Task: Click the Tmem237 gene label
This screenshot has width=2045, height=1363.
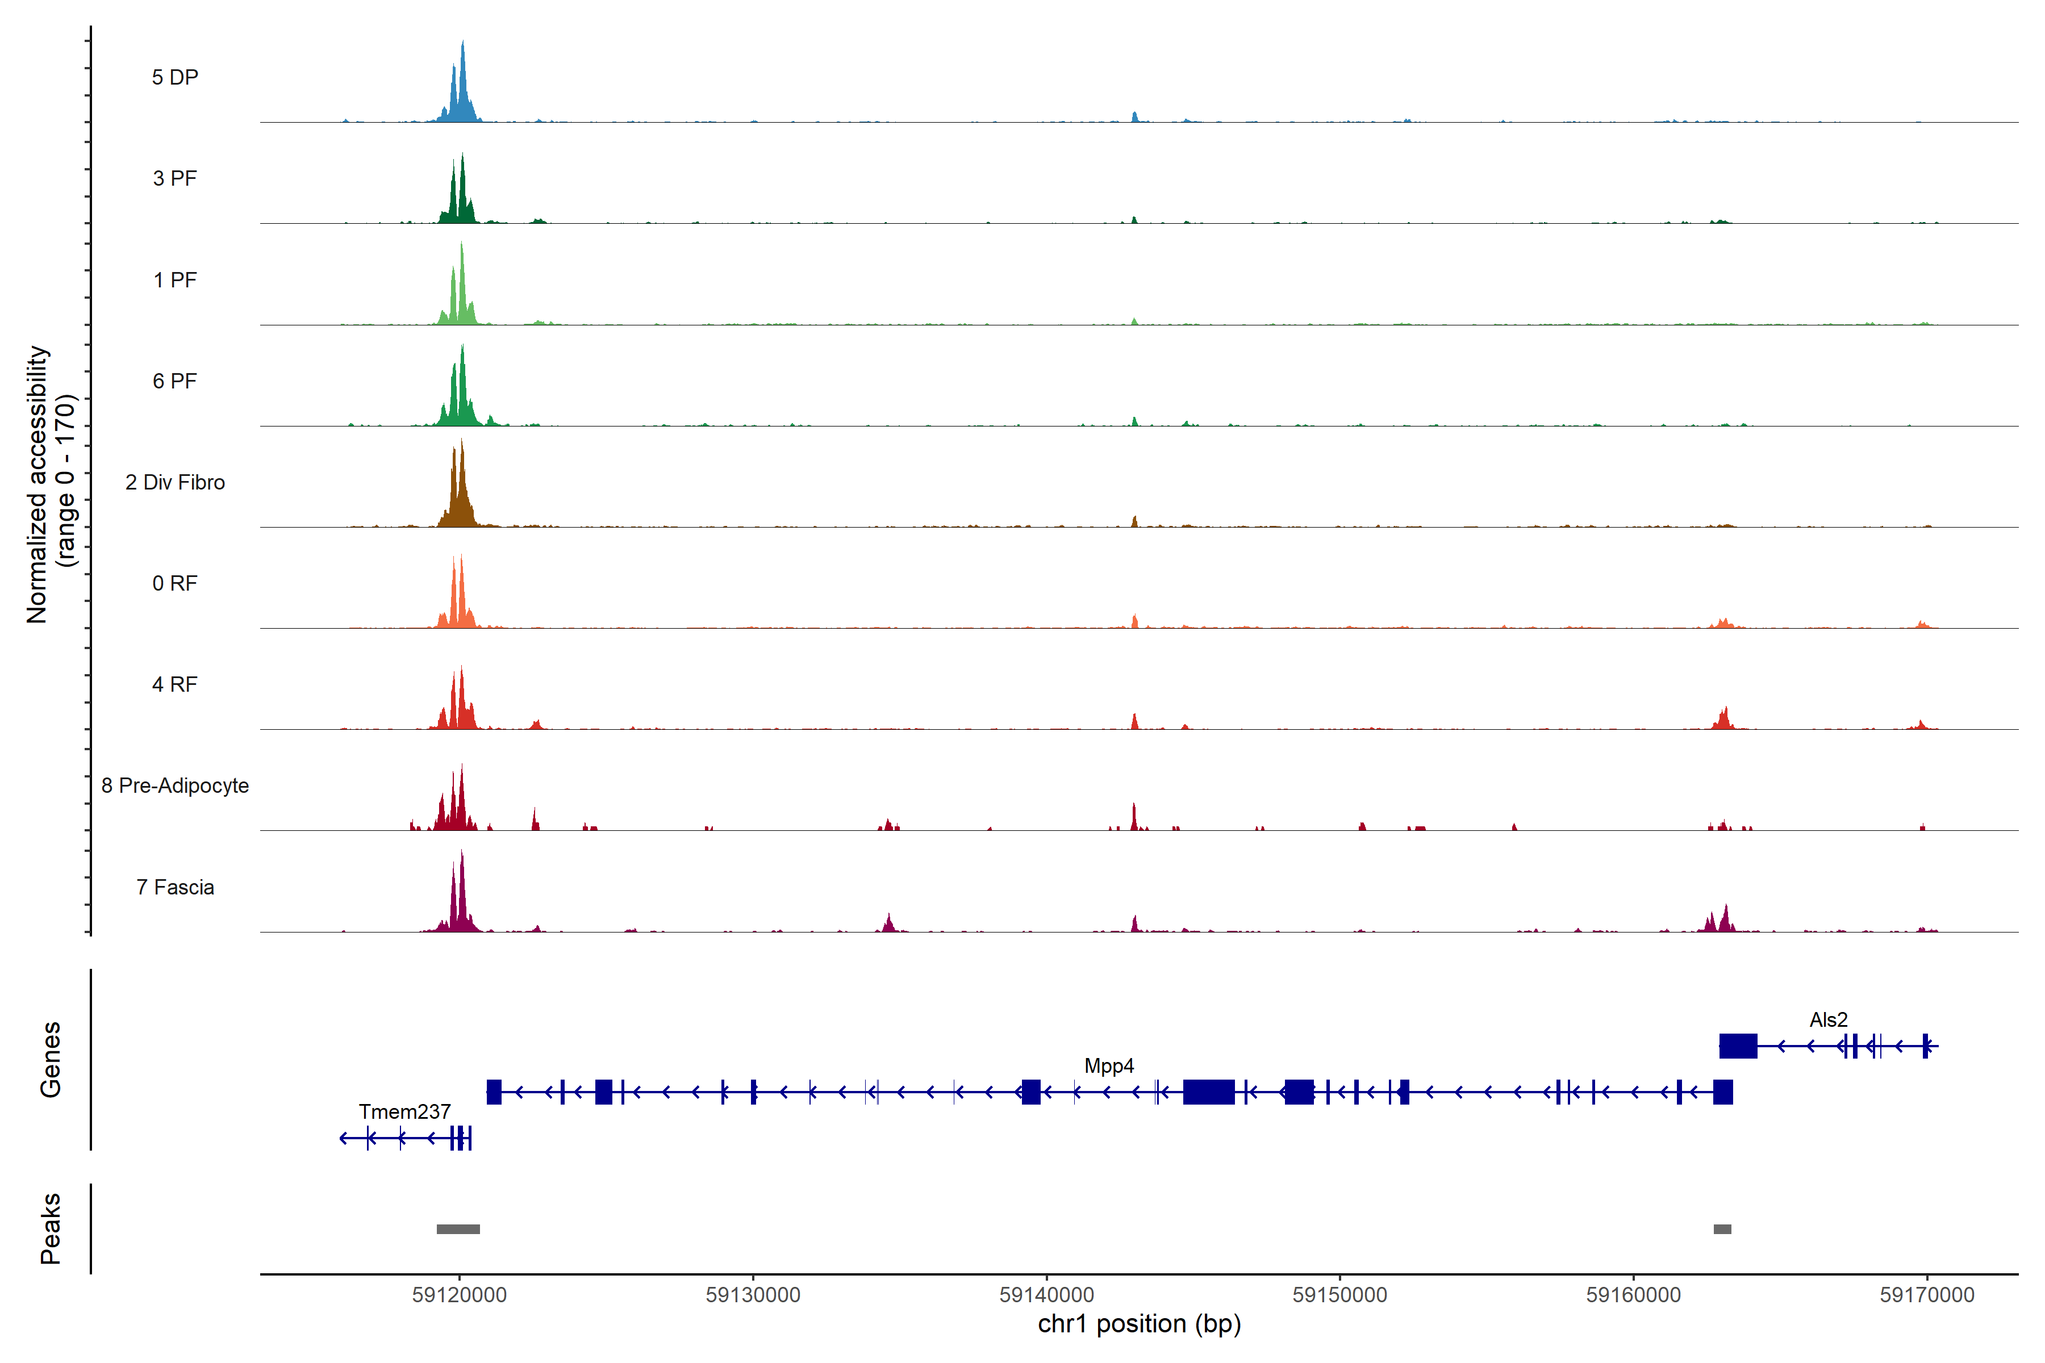Action: tap(404, 1112)
